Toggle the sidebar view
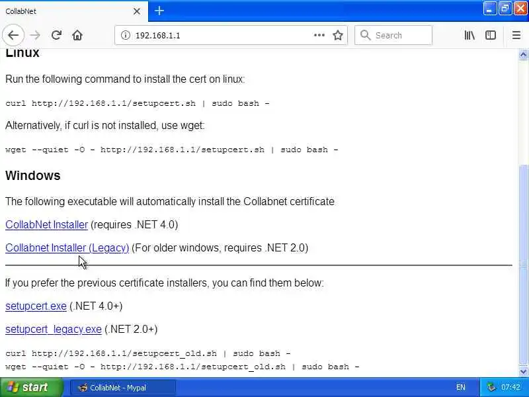529x397 pixels. tap(491, 35)
